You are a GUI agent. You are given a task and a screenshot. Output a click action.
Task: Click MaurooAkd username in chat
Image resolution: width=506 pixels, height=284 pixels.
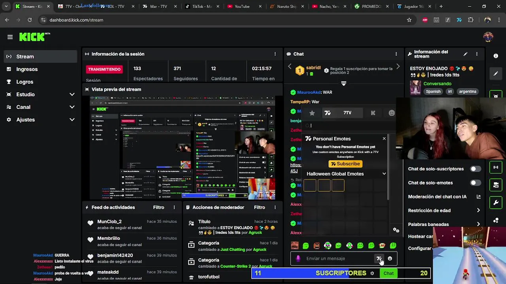click(x=309, y=92)
